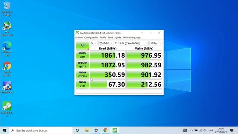This screenshot has height=134, width=238.
Task: Open the touch keyboard tray icon
Action: (x=185, y=130)
